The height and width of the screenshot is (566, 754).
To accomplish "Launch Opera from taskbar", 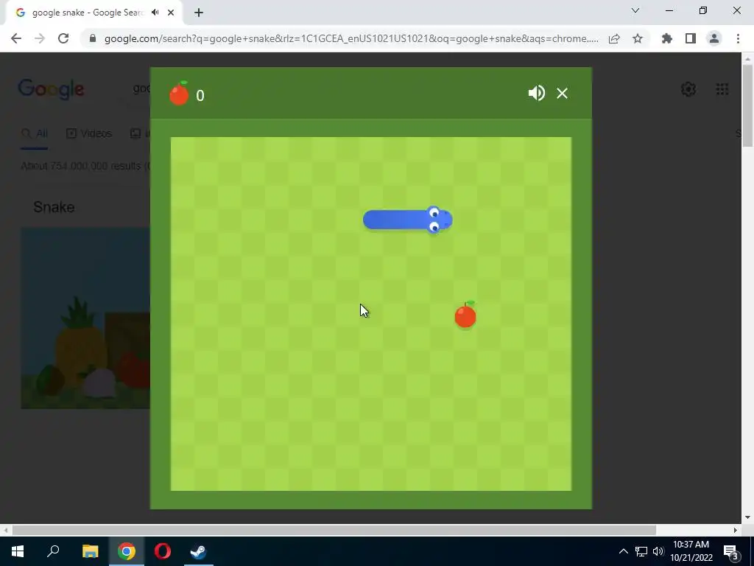I will 163,551.
